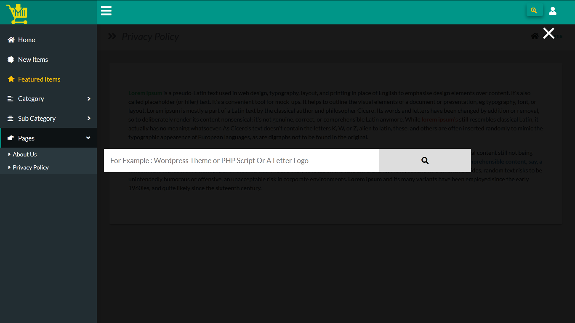Viewport: 575px width, 323px height.
Task: Open Featured Items menu item
Action: coord(48,79)
